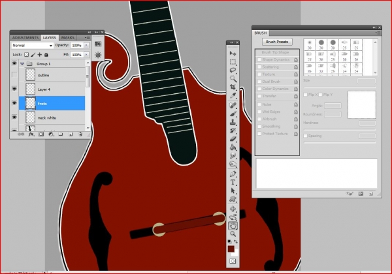Select the Pen tool

tap(233, 174)
